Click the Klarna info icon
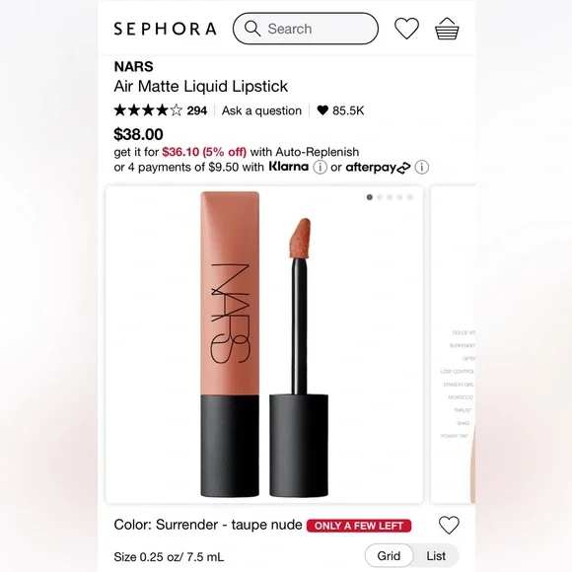572x572 pixels. (320, 168)
